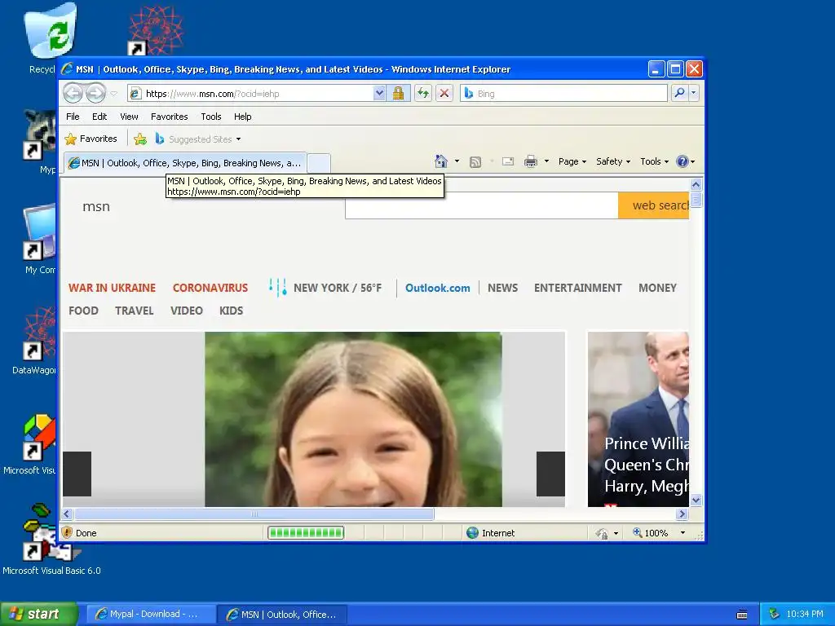The width and height of the screenshot is (835, 626).
Task: Click the next slide arrow on carousel
Action: [x=550, y=474]
